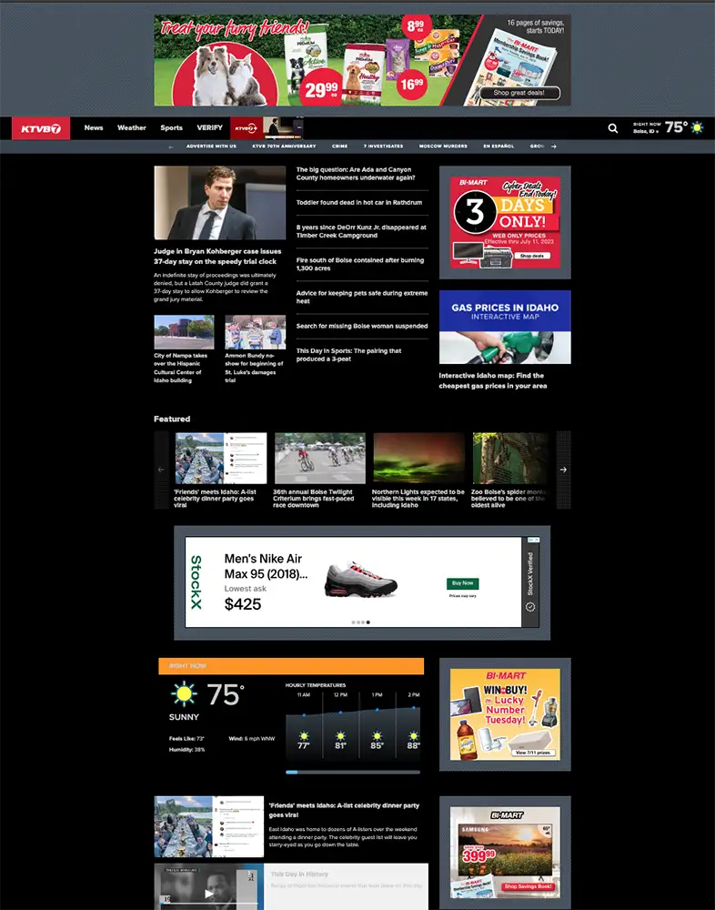715x910 pixels.
Task: Click Boise Twilight Criterium race thumbnail
Action: coord(320,458)
